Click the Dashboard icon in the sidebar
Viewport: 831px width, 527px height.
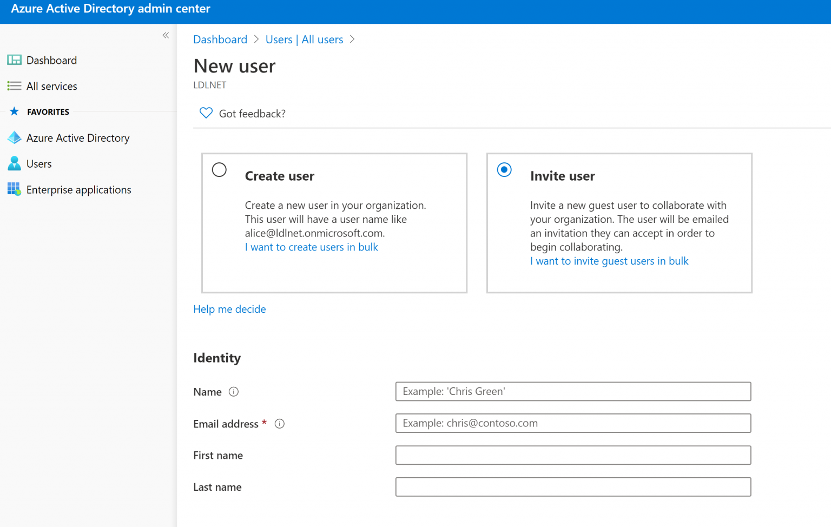tap(14, 60)
